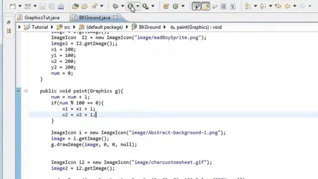Screen dimensions: 318x179
Task: Click the line 'num = 0;'
Action: coord(62,73)
